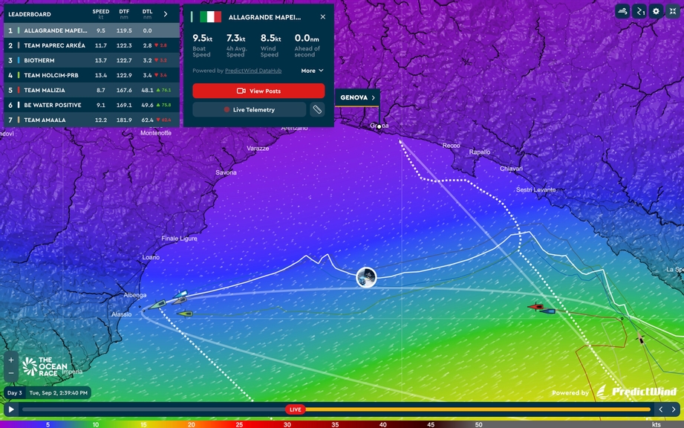Open the PredictWind logo link

pos(637,392)
